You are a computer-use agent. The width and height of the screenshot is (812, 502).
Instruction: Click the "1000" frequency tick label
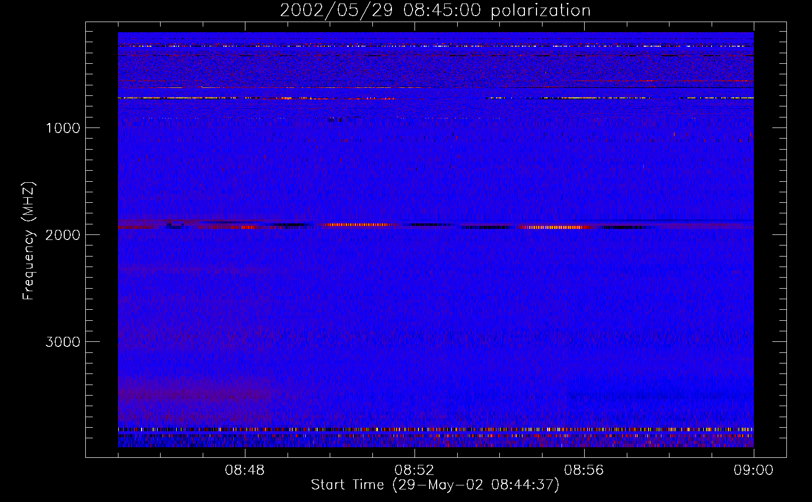click(x=63, y=128)
